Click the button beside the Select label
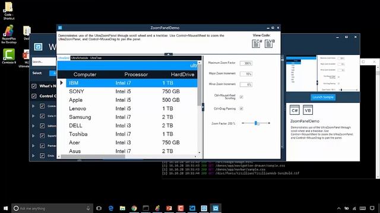The image size is (380, 213). click(x=53, y=73)
